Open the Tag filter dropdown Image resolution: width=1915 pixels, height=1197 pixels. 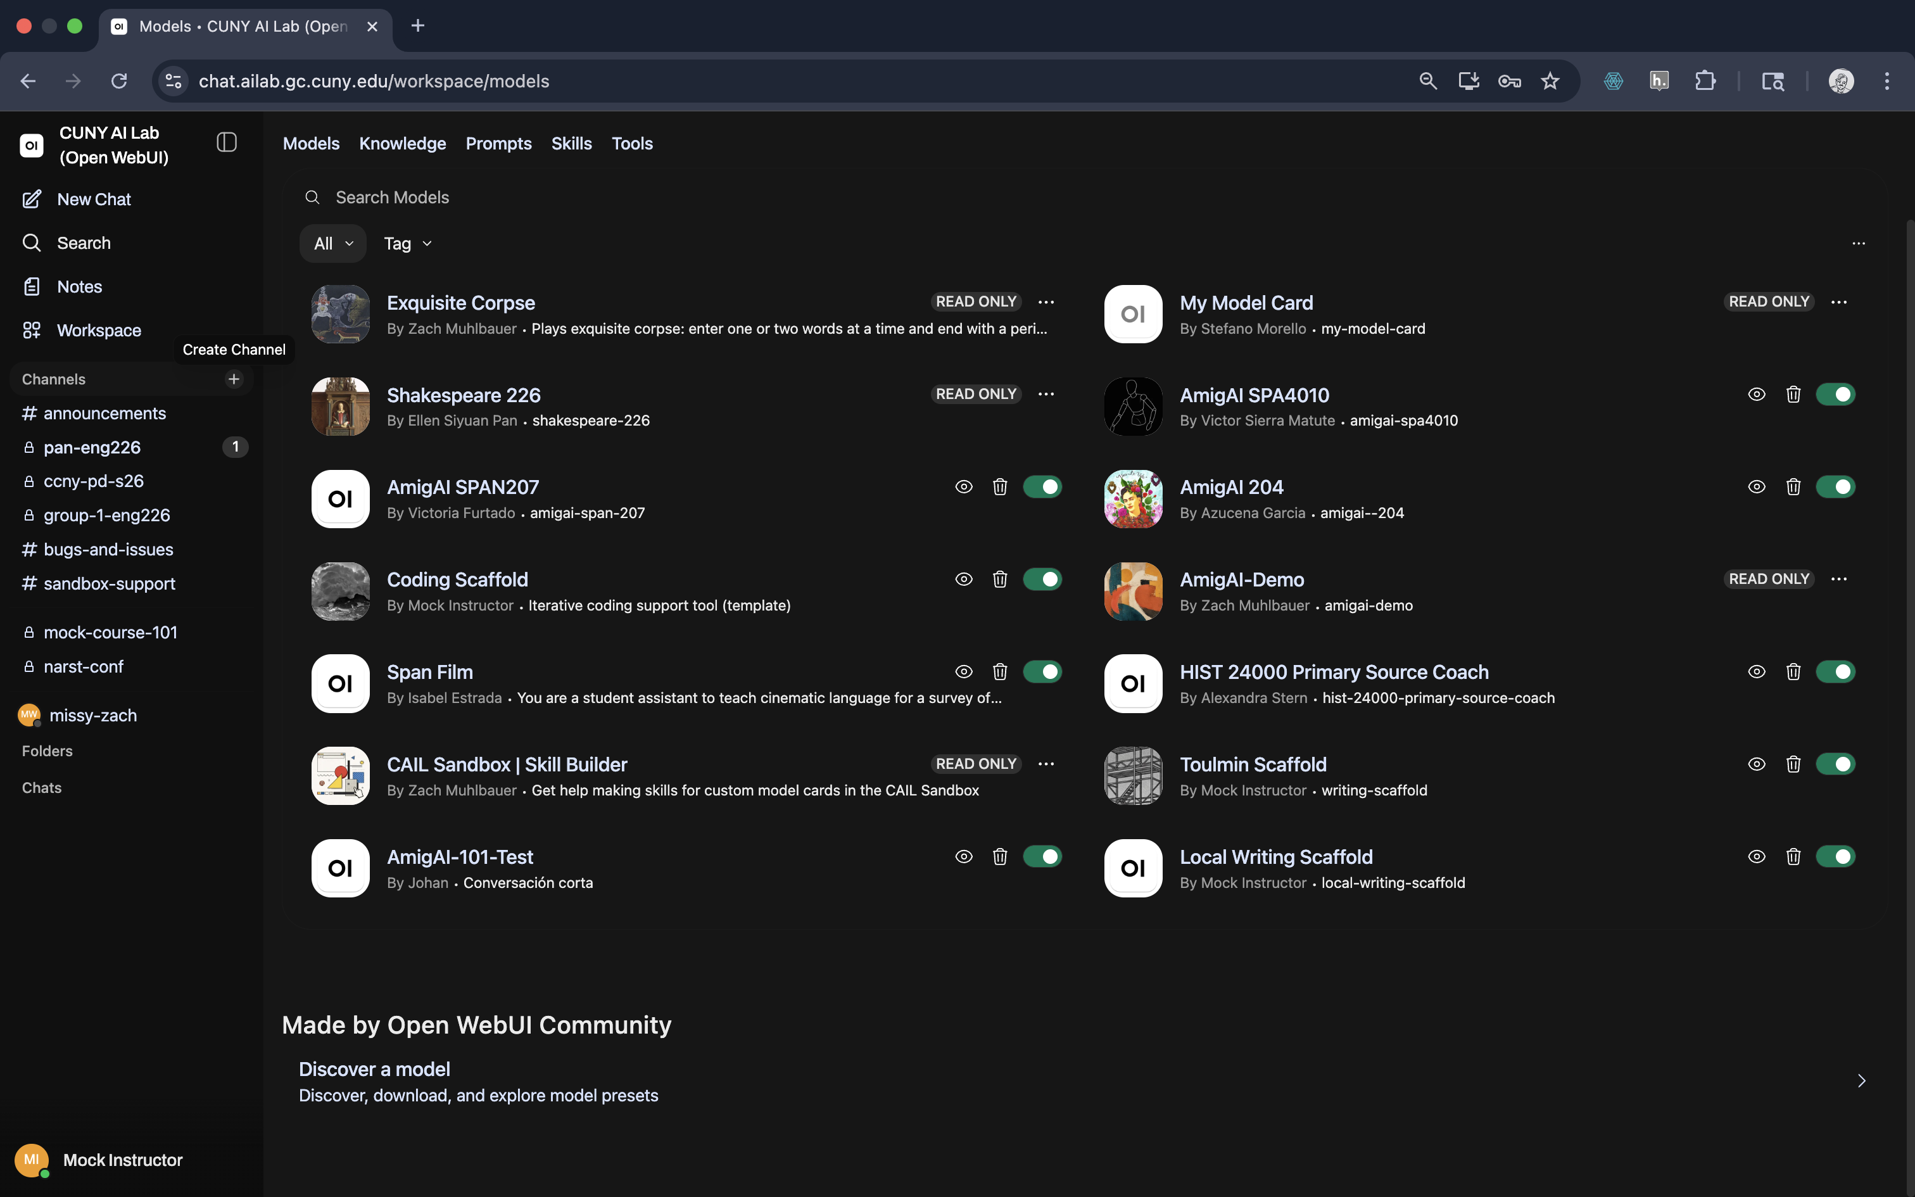(408, 244)
